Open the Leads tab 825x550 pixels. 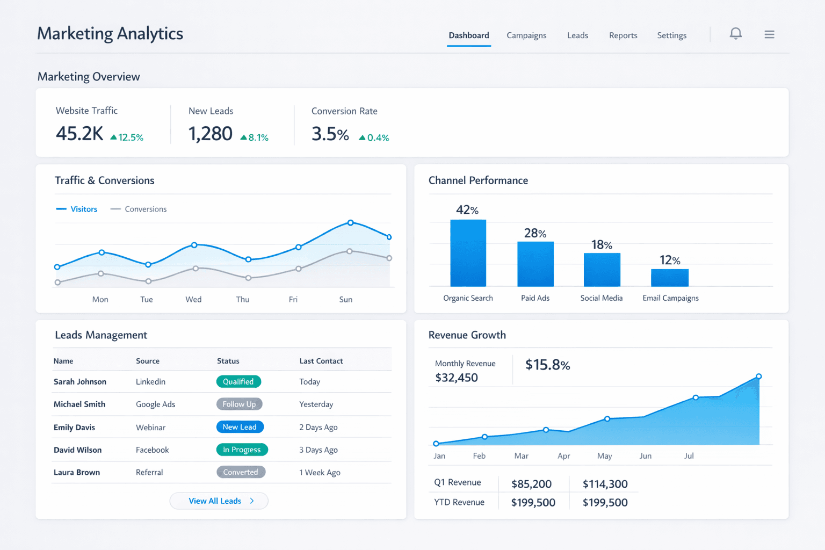click(577, 35)
